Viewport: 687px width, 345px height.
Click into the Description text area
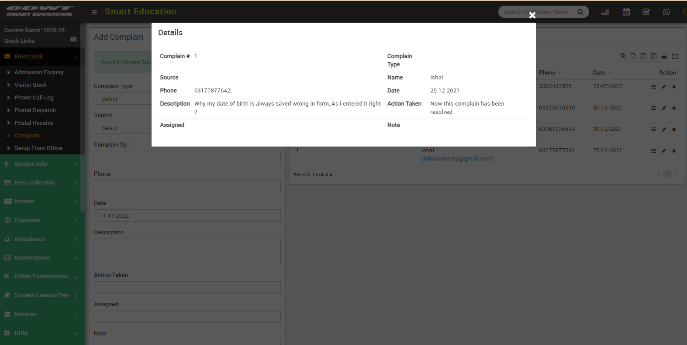click(x=187, y=251)
